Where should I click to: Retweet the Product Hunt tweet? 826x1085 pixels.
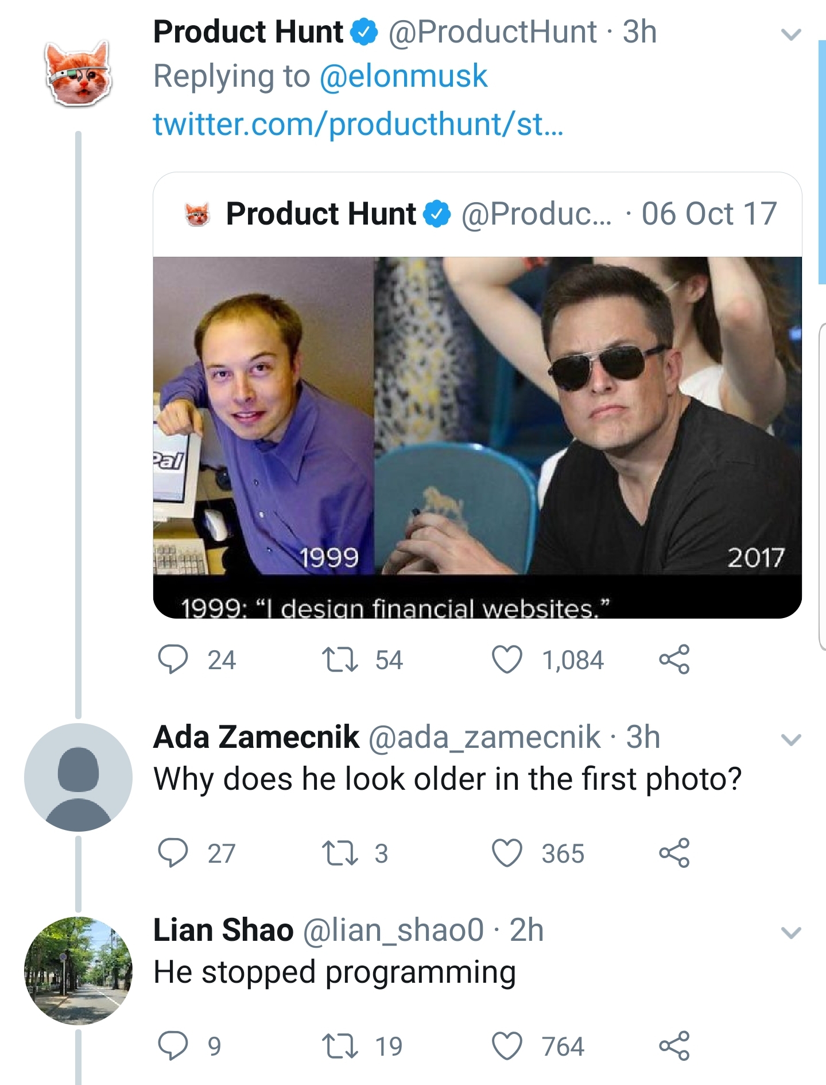tap(340, 659)
